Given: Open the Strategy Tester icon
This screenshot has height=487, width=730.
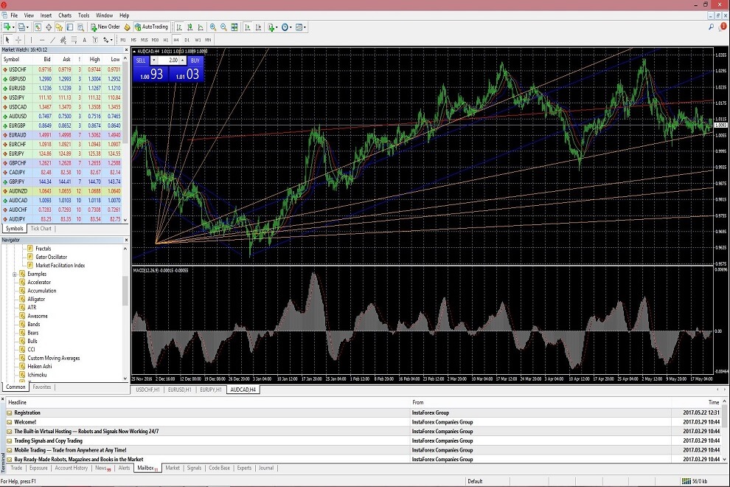Looking at the screenshot, I should click(x=80, y=27).
